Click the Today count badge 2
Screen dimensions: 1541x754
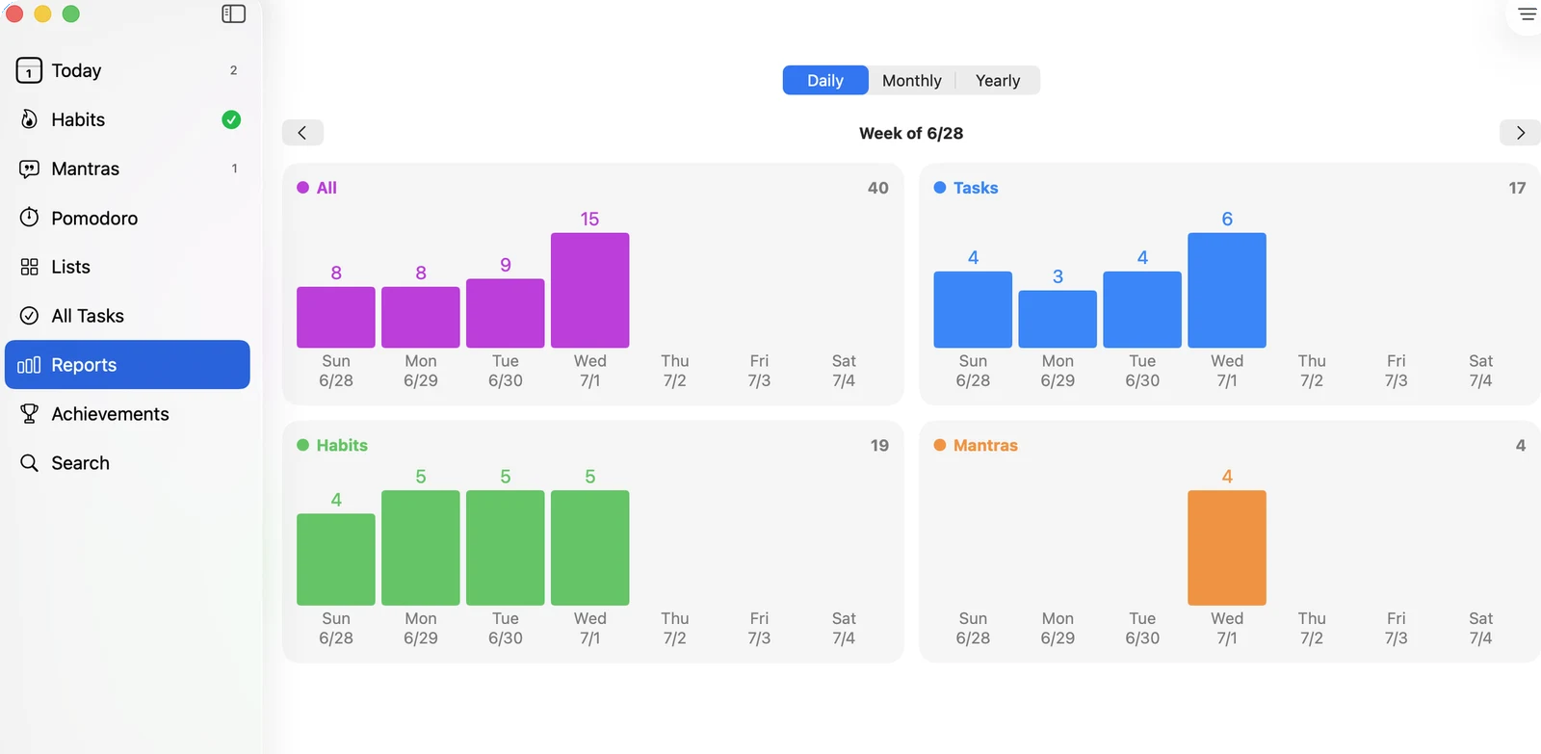tap(233, 70)
